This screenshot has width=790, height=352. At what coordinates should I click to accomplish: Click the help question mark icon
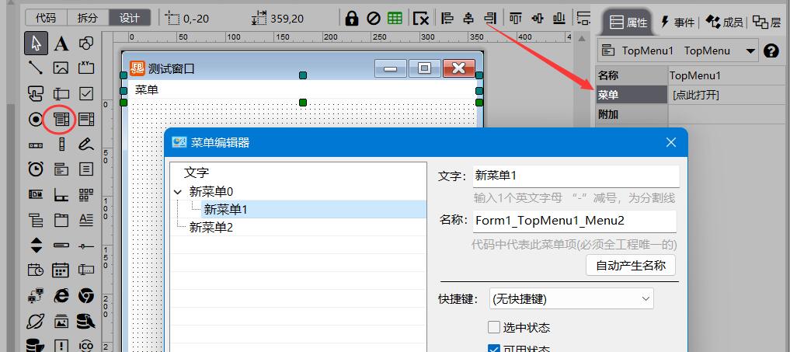(771, 51)
